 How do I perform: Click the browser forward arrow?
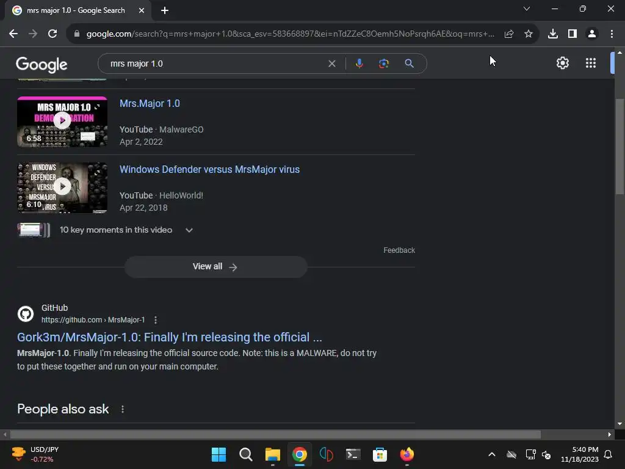33,34
